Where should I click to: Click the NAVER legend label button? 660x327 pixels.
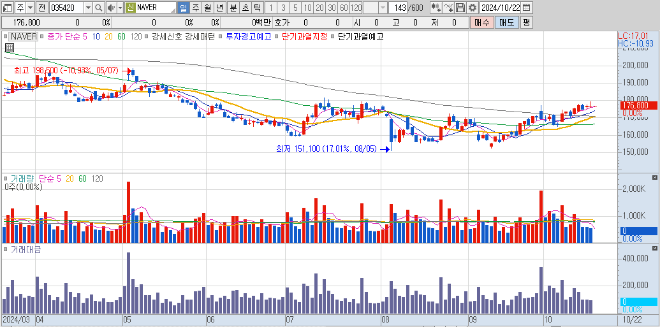pos(24,36)
